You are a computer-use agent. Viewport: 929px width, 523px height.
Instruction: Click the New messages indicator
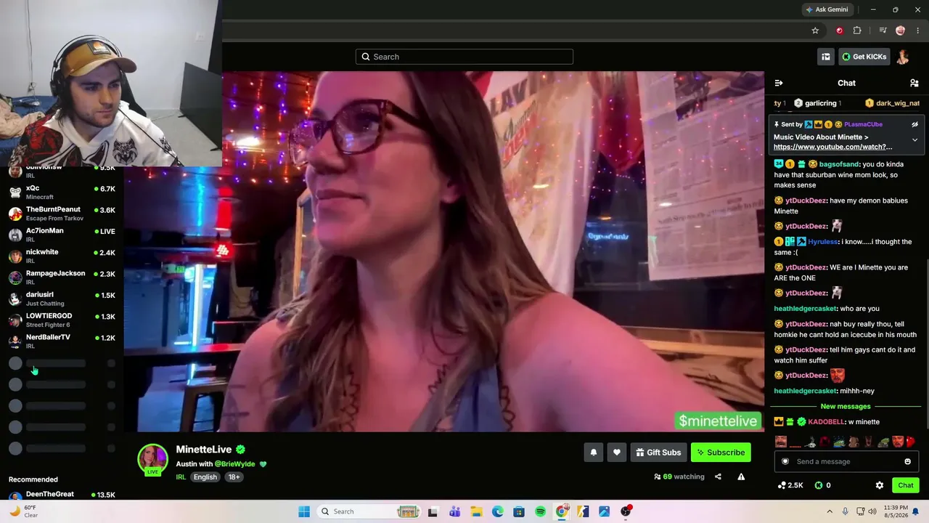[846, 407]
